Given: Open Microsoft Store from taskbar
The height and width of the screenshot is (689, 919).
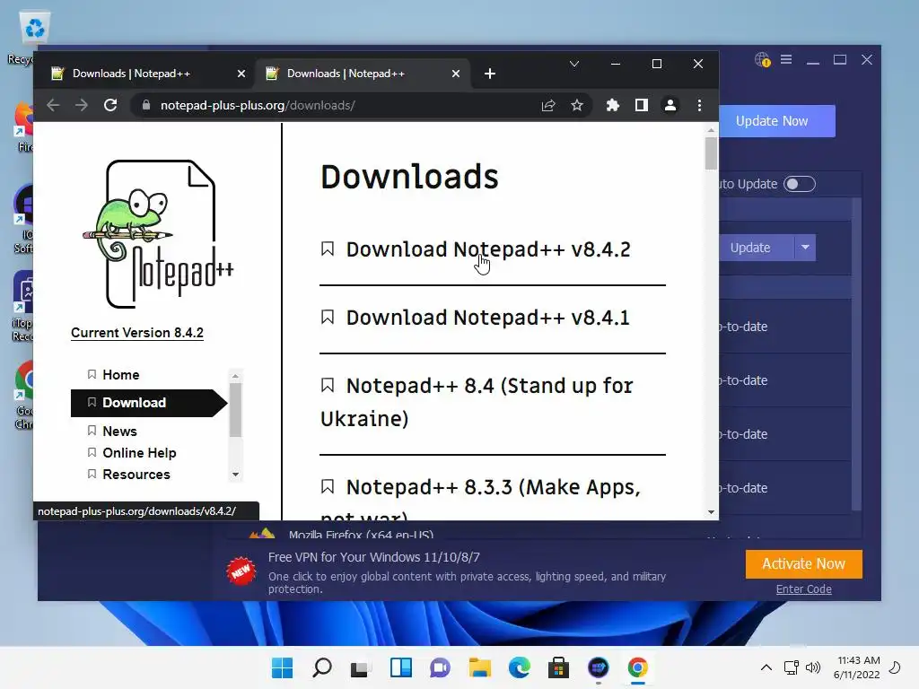Looking at the screenshot, I should click(x=558, y=667).
